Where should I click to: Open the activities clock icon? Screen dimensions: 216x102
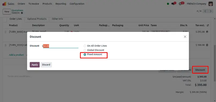coord(180,4)
